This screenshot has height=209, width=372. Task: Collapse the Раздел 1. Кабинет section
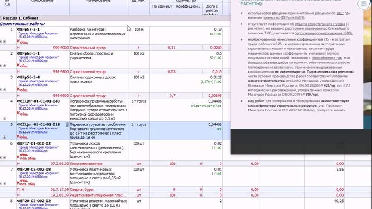point(1,18)
